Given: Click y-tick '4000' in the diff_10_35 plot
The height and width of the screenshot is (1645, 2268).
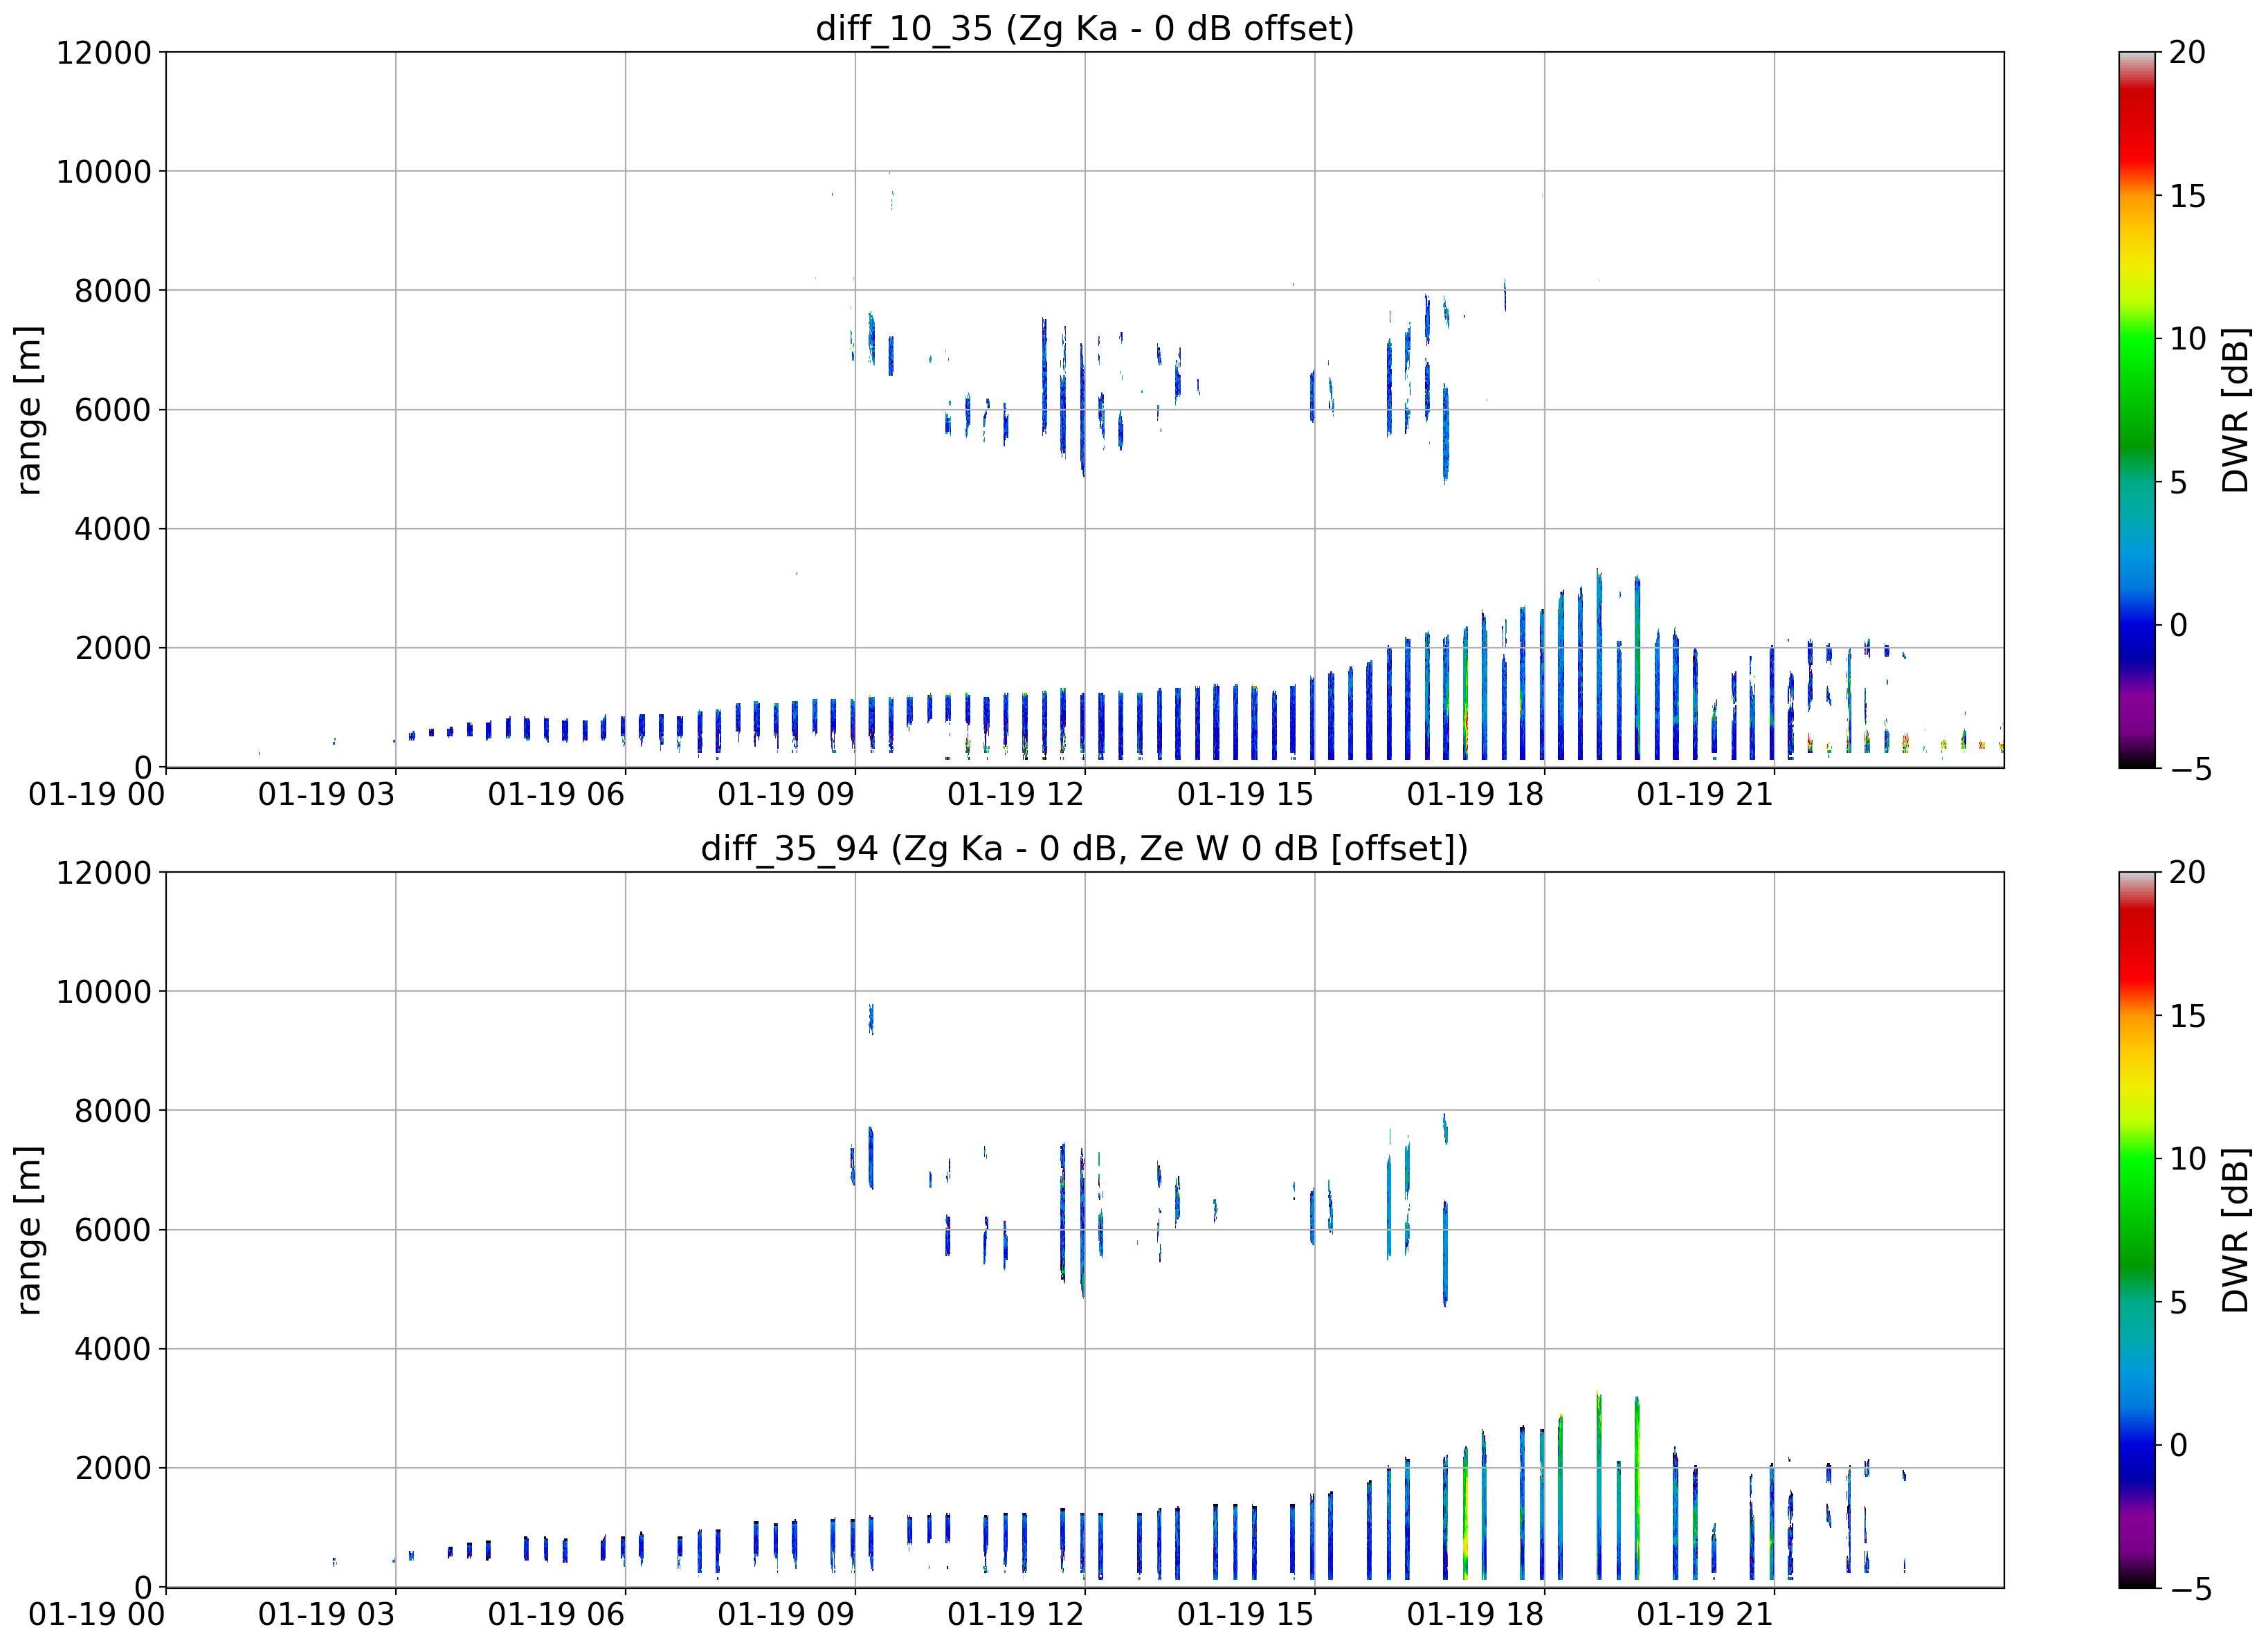Looking at the screenshot, I should (x=113, y=529).
